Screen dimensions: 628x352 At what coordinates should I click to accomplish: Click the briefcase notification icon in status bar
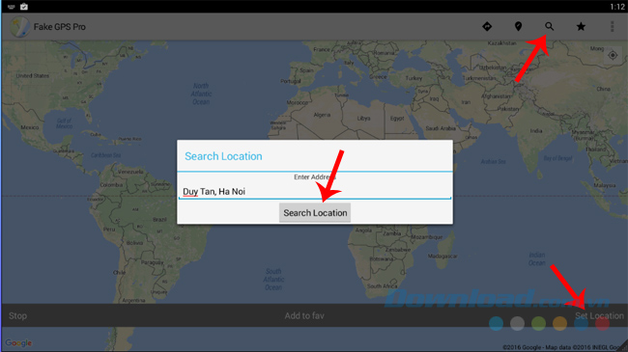tap(24, 7)
